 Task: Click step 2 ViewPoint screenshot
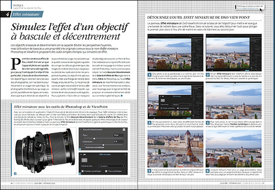pos(234,52)
